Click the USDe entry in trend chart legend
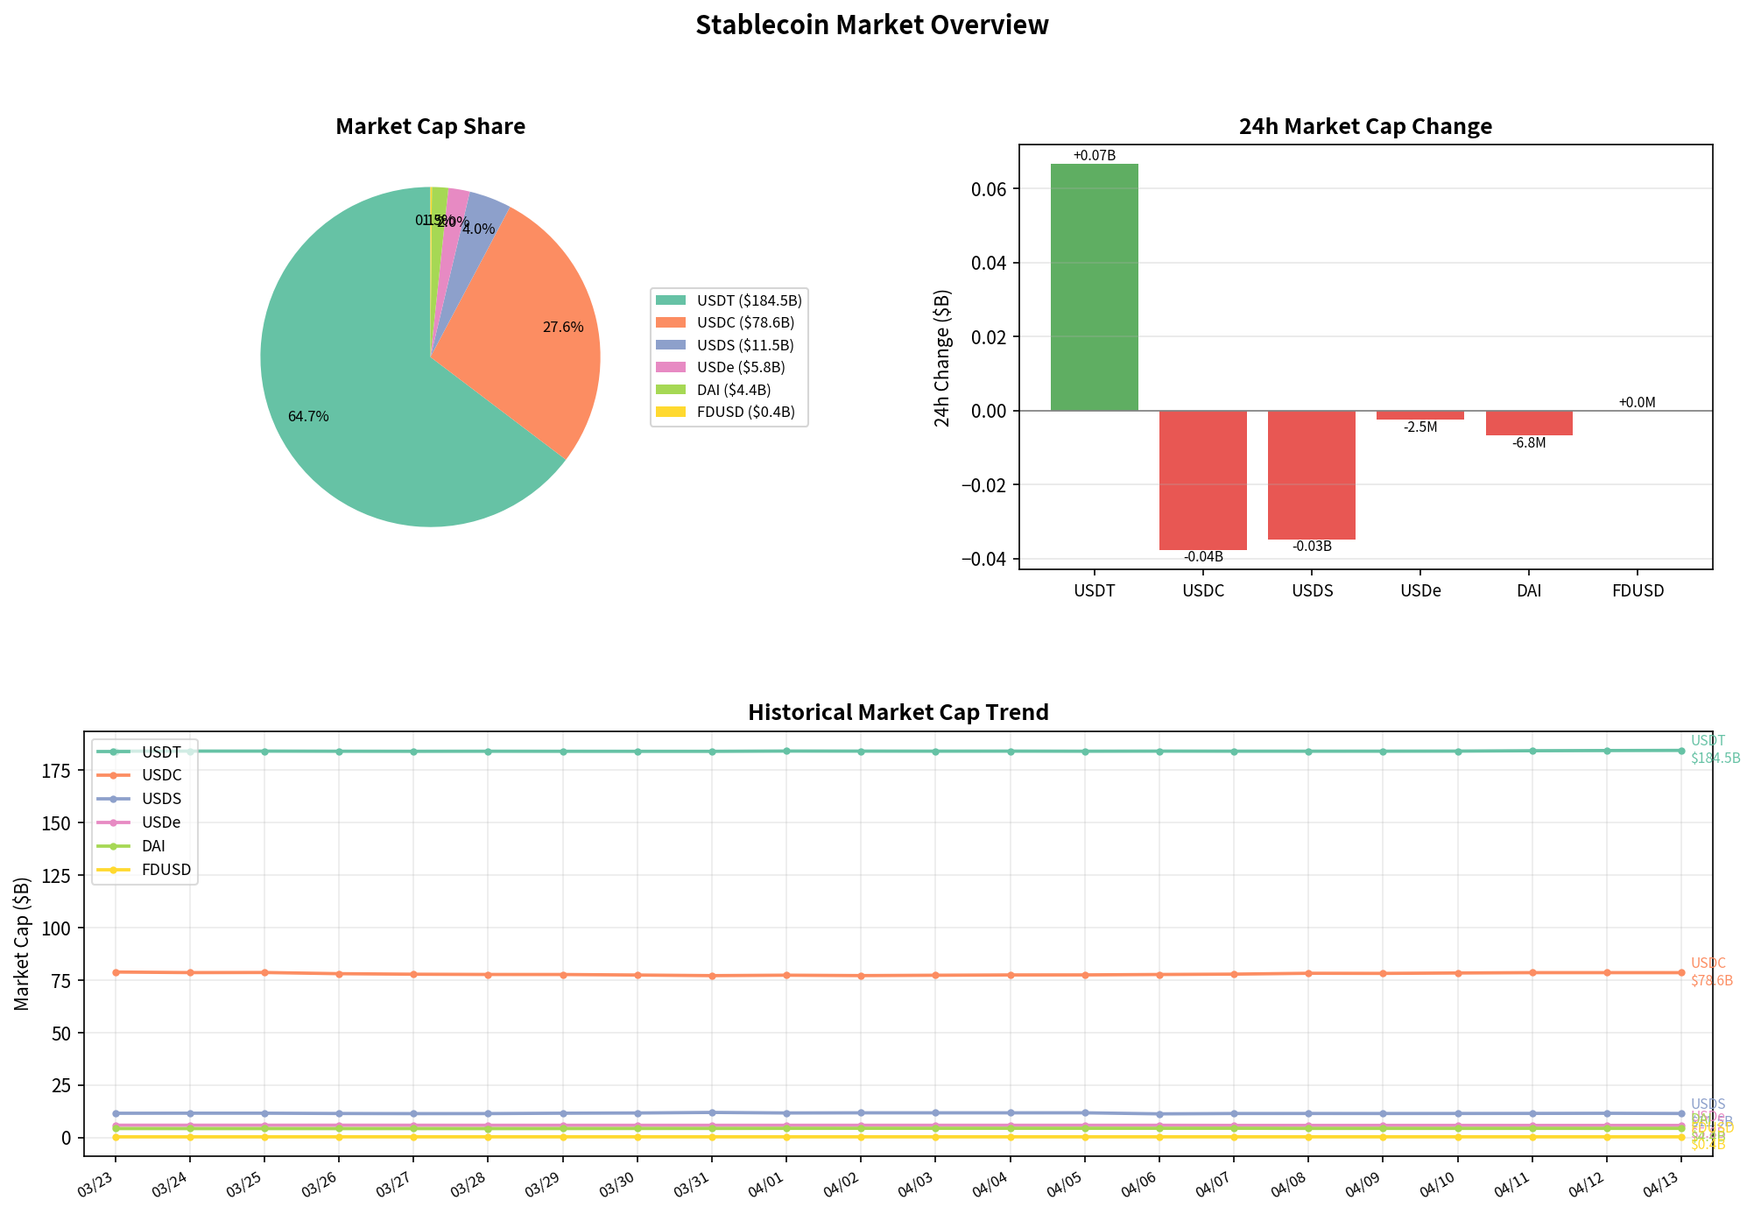This screenshot has width=1754, height=1214. coord(138,823)
